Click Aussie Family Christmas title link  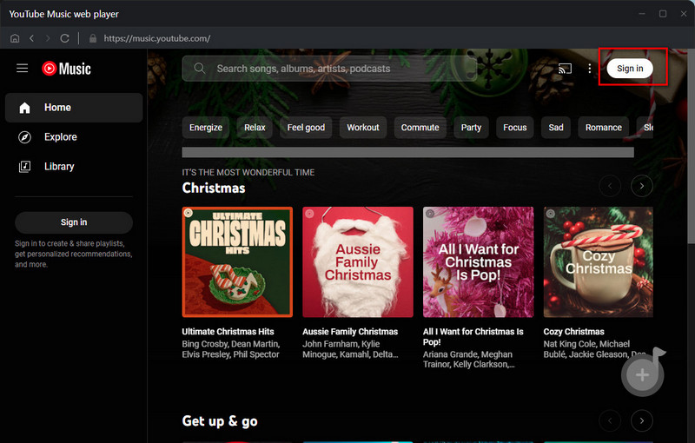click(x=350, y=331)
